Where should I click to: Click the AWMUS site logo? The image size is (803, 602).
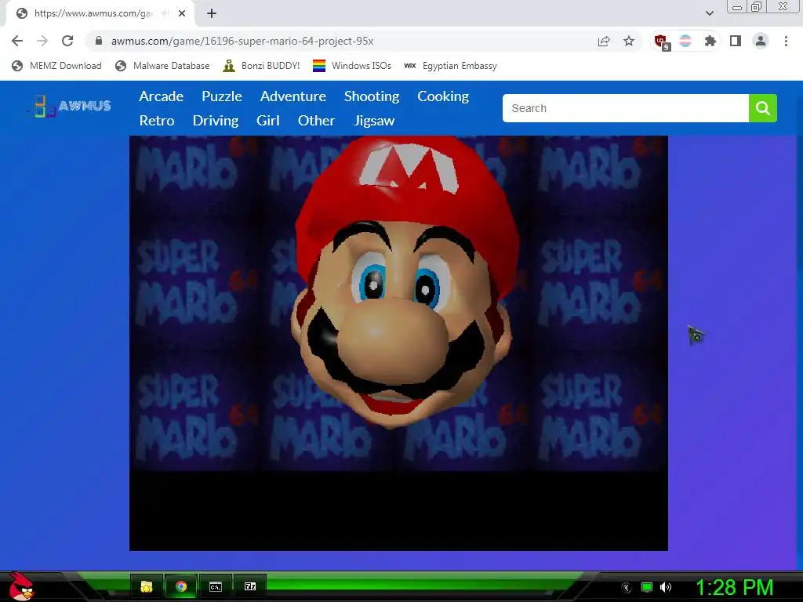[69, 106]
